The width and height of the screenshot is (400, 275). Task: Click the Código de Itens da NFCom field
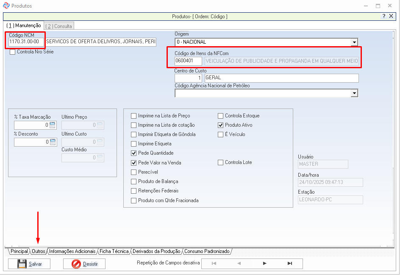point(188,61)
